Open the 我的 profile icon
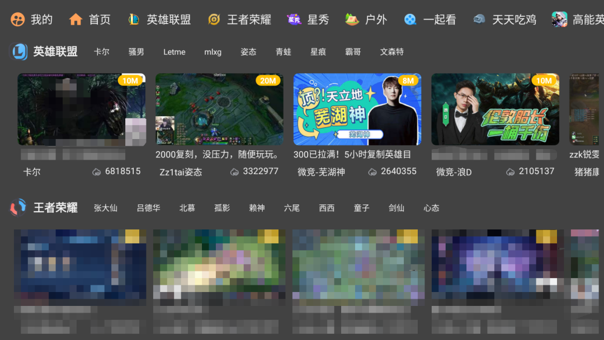Image resolution: width=604 pixels, height=340 pixels. pyautogui.click(x=18, y=19)
